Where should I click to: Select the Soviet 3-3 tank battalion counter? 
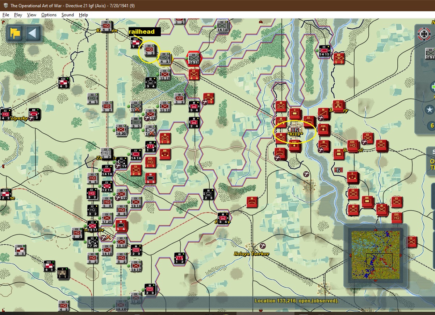[151, 178]
